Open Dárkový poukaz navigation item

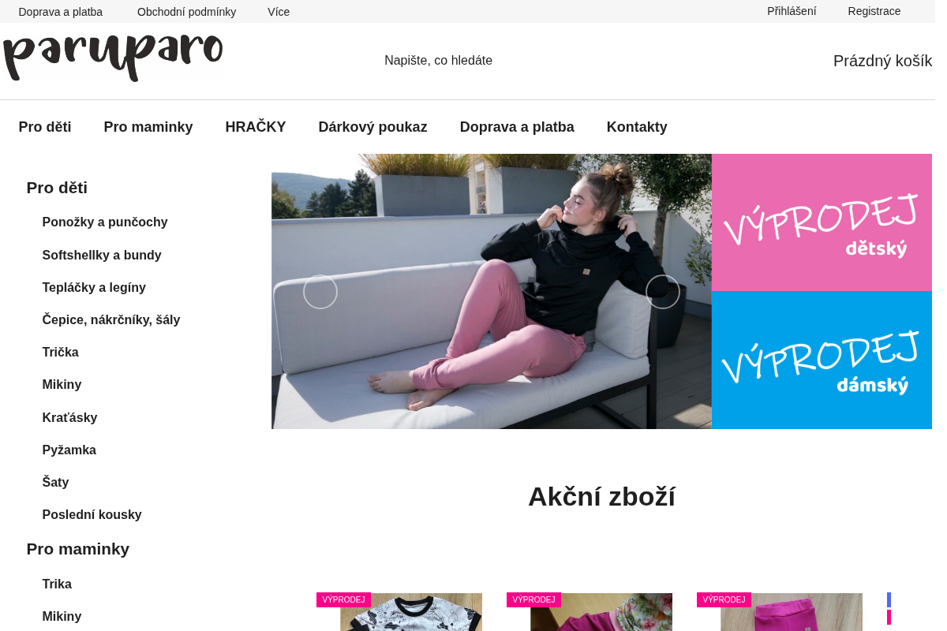coord(372,127)
